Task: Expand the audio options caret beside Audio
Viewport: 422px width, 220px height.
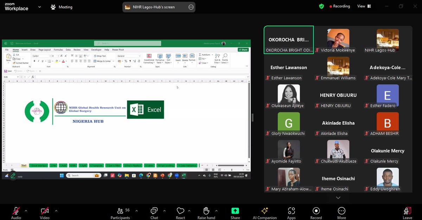Action: (x=26, y=211)
